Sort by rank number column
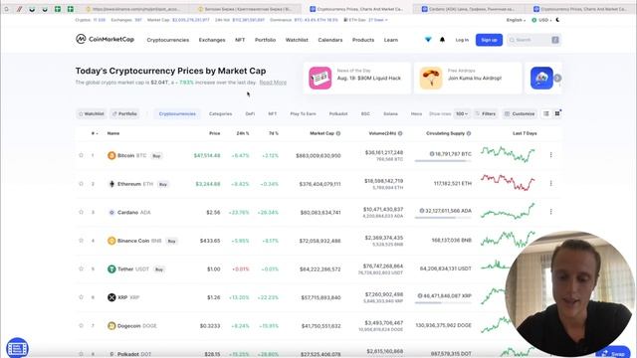637x358 pixels. click(x=95, y=133)
